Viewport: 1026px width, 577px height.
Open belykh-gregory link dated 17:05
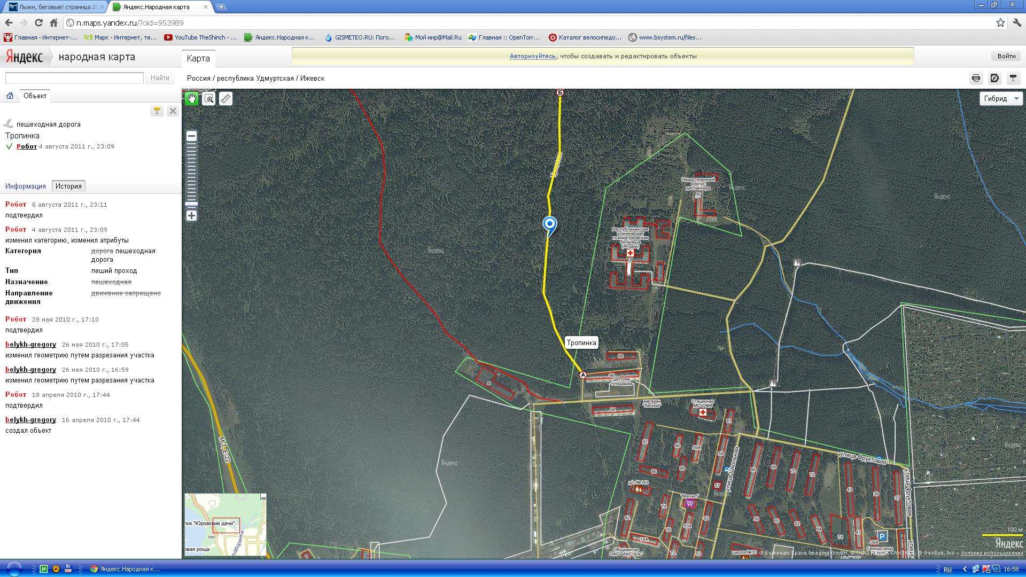click(x=30, y=345)
